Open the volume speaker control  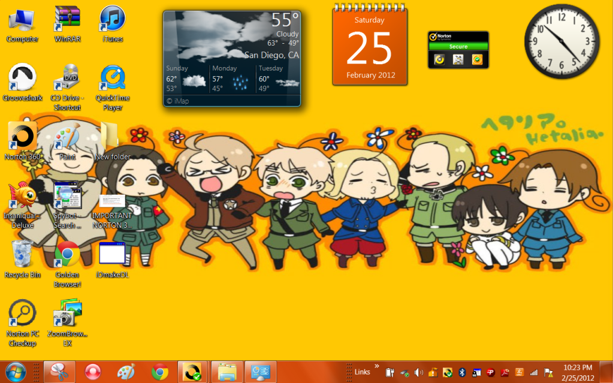click(x=419, y=372)
